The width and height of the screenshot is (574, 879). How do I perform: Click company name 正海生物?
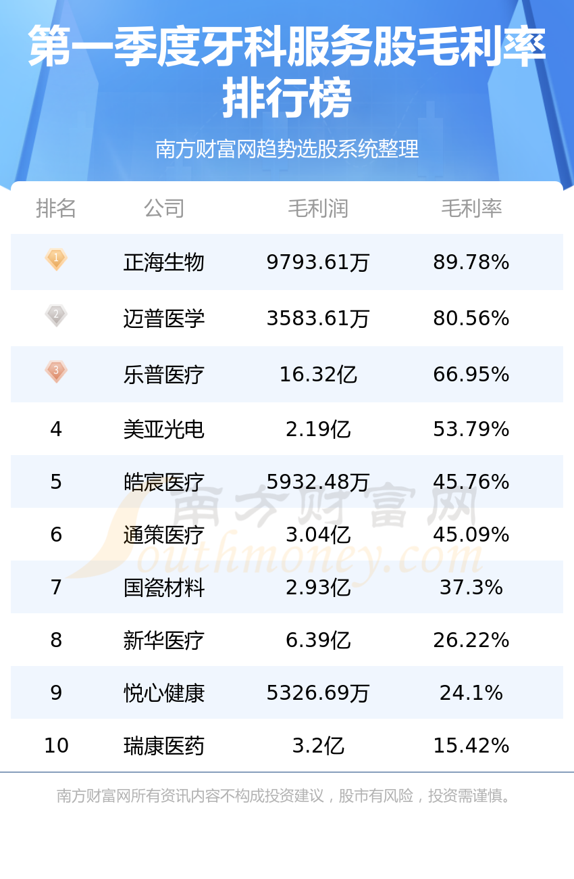[x=164, y=262]
